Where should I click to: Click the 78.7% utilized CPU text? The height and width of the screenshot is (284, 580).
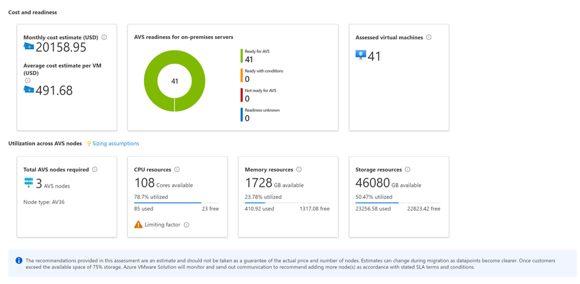click(151, 197)
